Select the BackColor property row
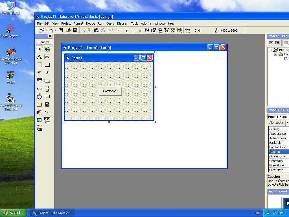Image resolution: width=289 pixels, height=217 pixels. [279, 143]
